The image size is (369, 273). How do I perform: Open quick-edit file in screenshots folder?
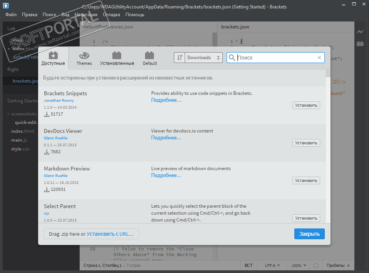(x=26, y=122)
